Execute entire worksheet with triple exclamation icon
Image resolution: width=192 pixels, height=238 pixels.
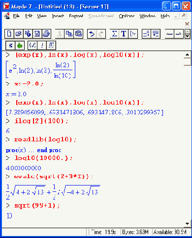click(x=51, y=45)
